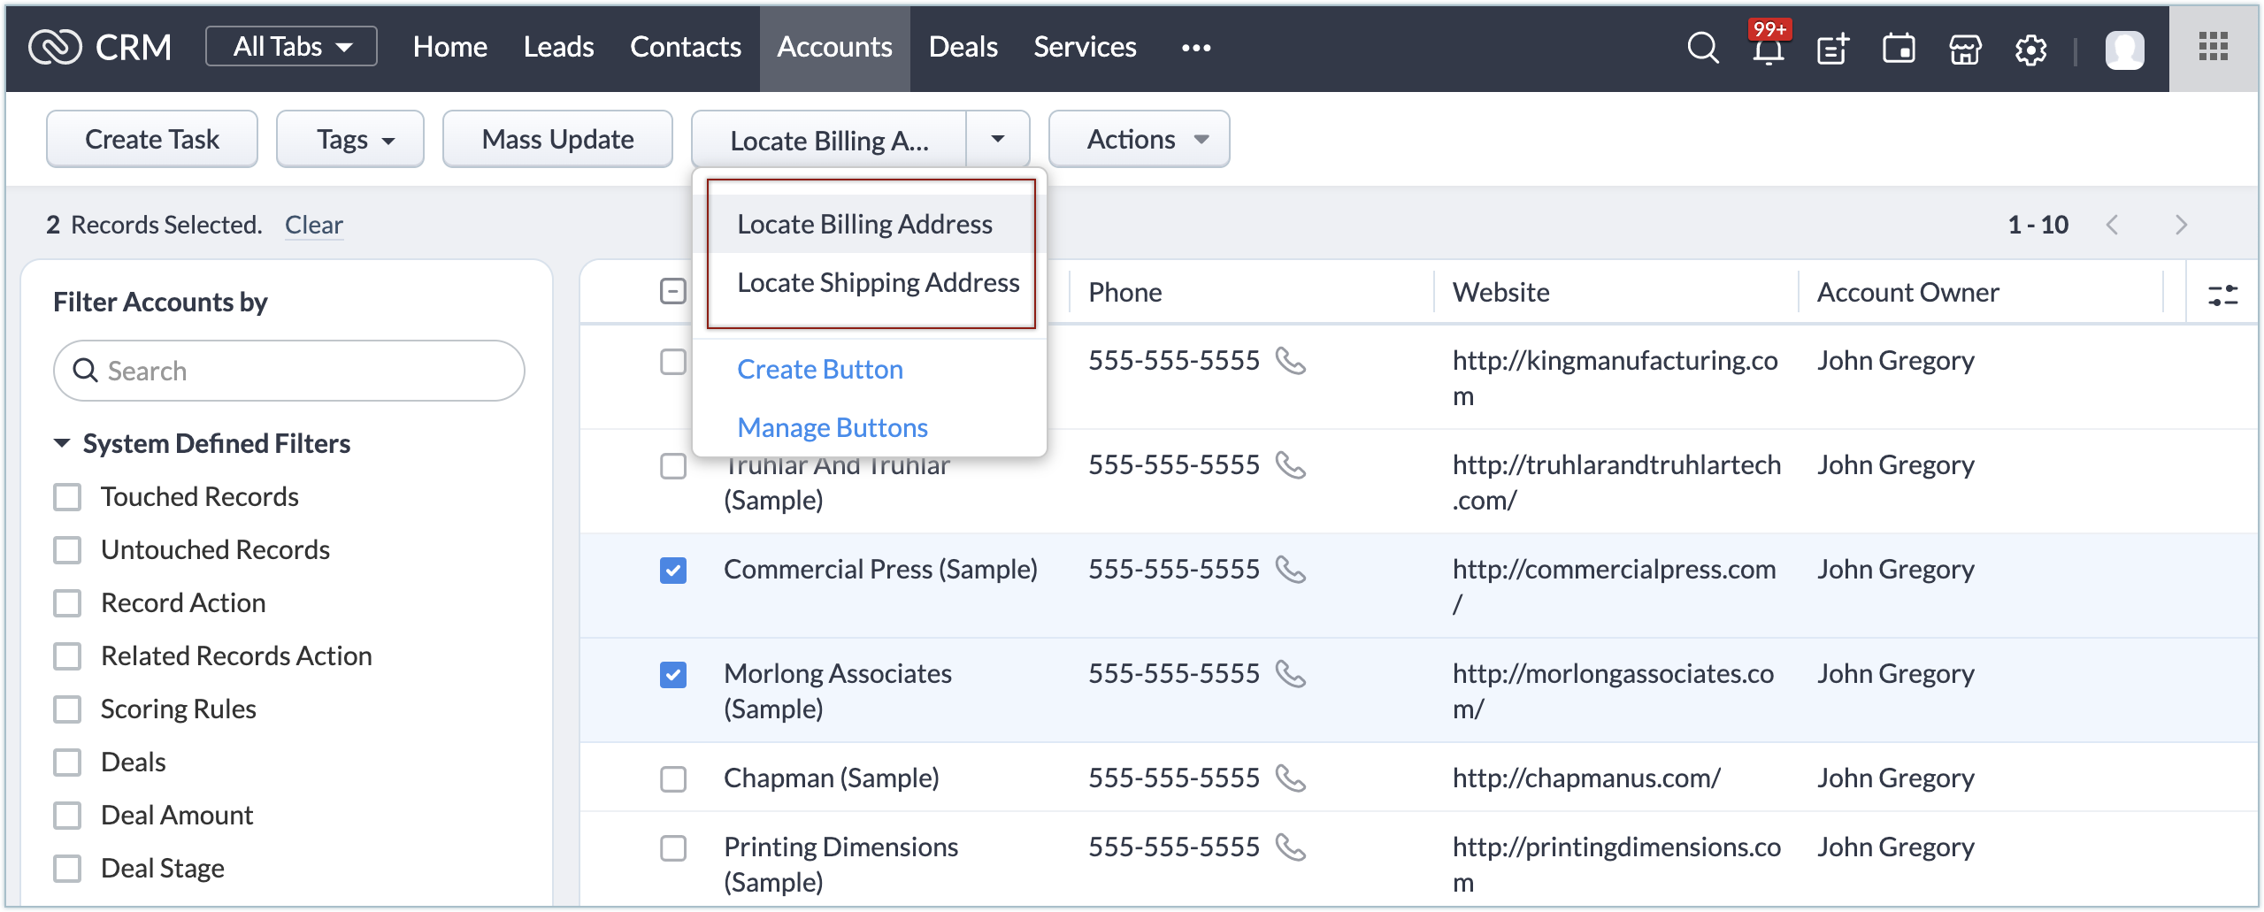Click the filter Search input field
The width and height of the screenshot is (2264, 912).
(301, 371)
